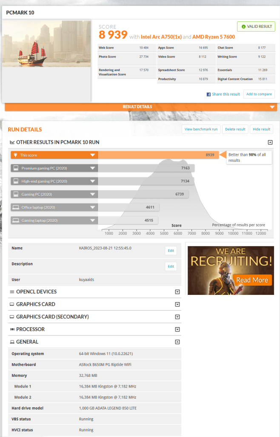Click the user name kuyaaids
The image size is (280, 437).
(86, 280)
